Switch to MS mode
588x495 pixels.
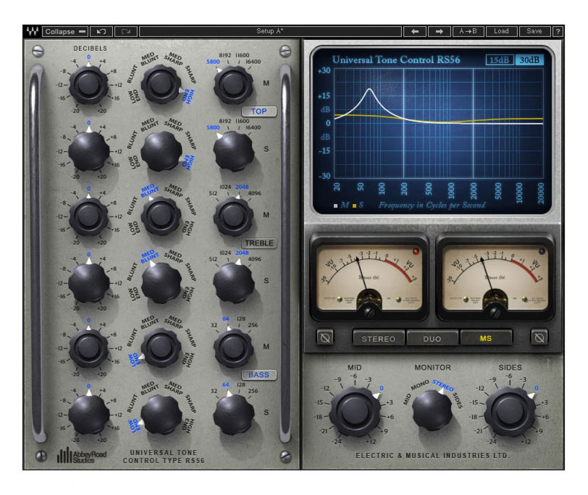pyautogui.click(x=486, y=338)
